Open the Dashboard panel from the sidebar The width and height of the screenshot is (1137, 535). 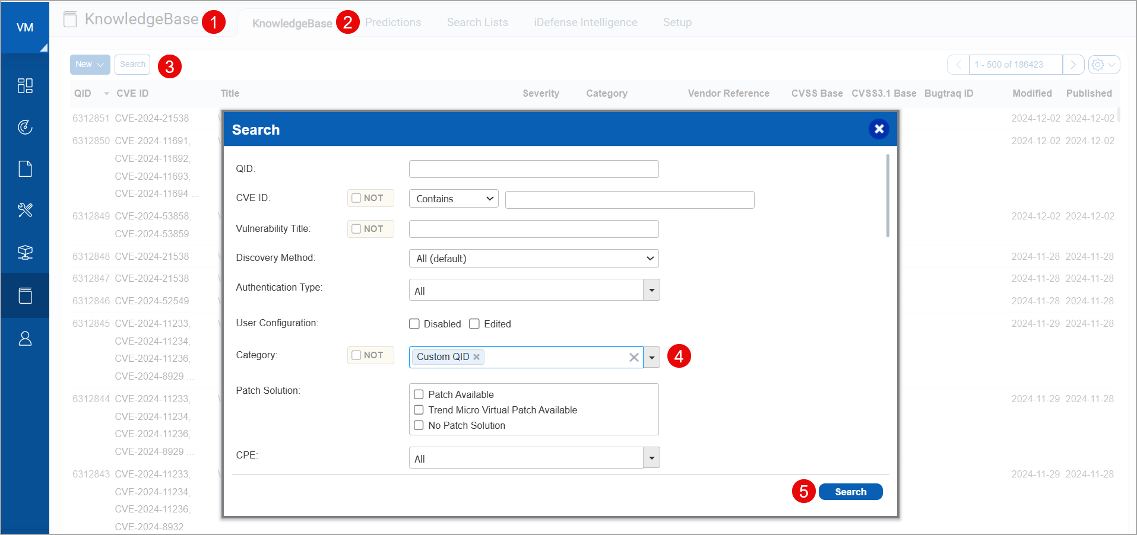25,85
